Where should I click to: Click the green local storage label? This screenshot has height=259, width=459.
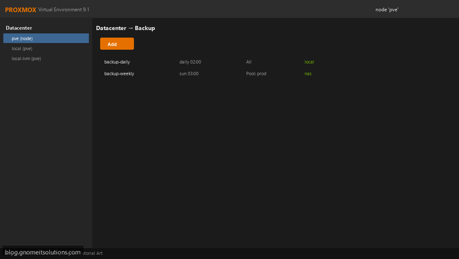[309, 62]
